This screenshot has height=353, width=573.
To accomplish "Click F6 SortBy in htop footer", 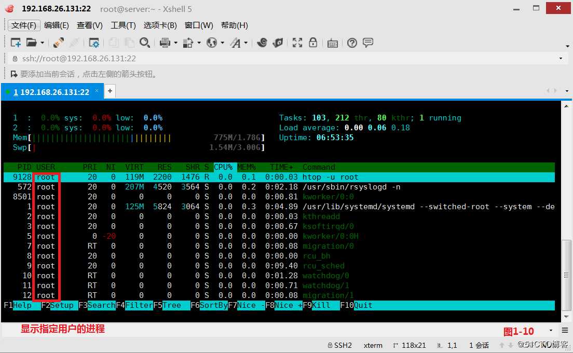I will (x=209, y=305).
